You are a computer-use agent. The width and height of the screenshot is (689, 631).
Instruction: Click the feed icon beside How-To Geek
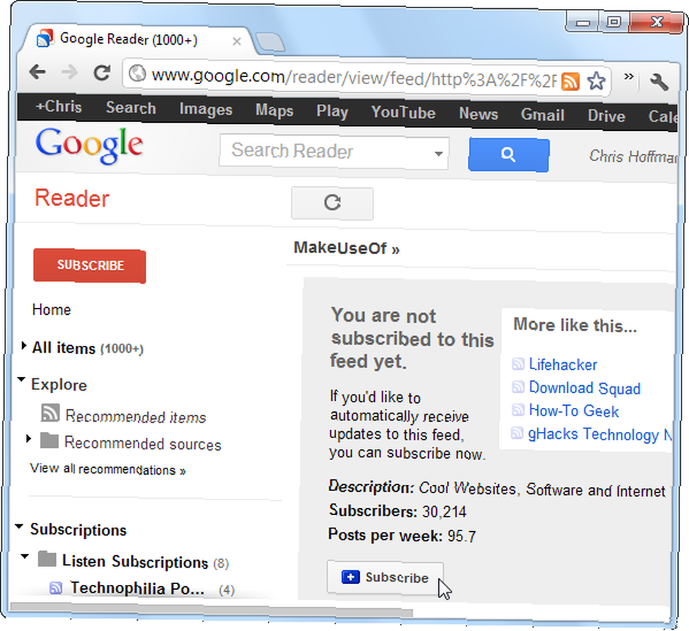(518, 410)
